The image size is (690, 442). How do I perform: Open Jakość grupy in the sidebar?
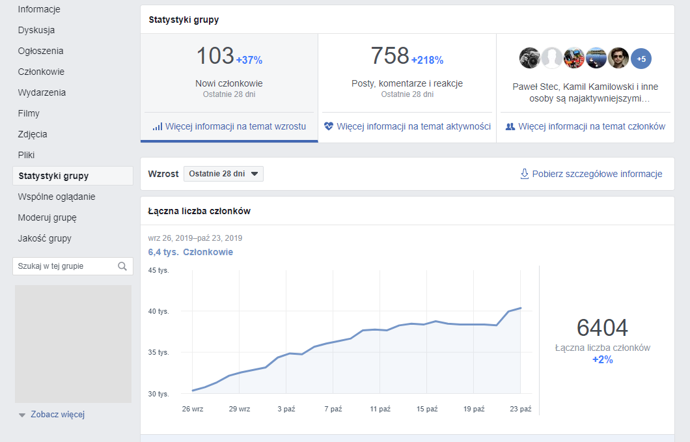click(44, 238)
